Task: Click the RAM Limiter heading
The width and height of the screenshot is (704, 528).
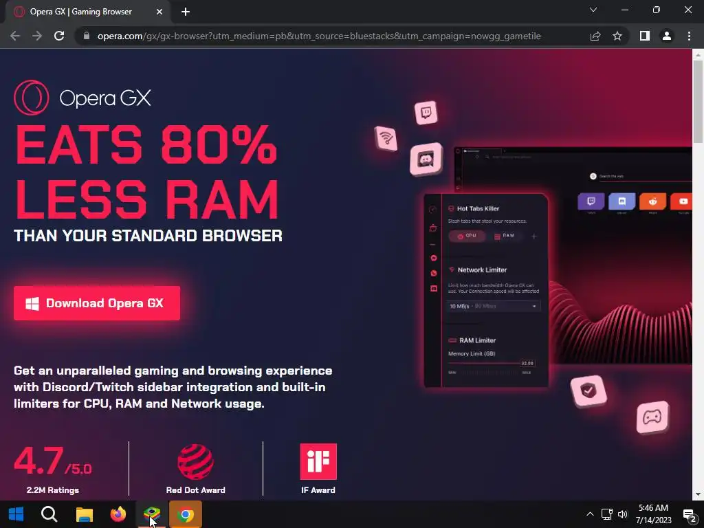Action: 477,340
